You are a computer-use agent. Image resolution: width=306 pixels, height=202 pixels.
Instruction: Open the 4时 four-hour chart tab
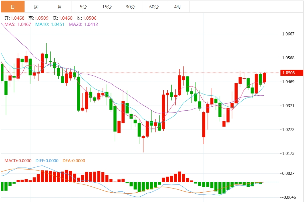[x=177, y=7]
